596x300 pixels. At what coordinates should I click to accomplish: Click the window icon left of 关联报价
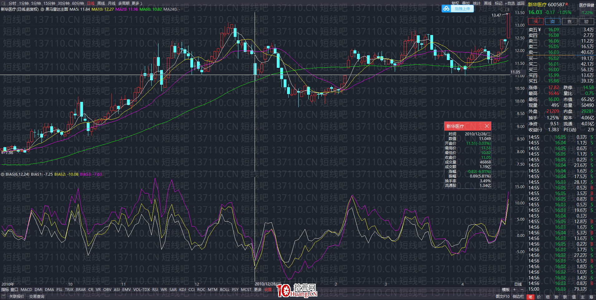coord(3,296)
